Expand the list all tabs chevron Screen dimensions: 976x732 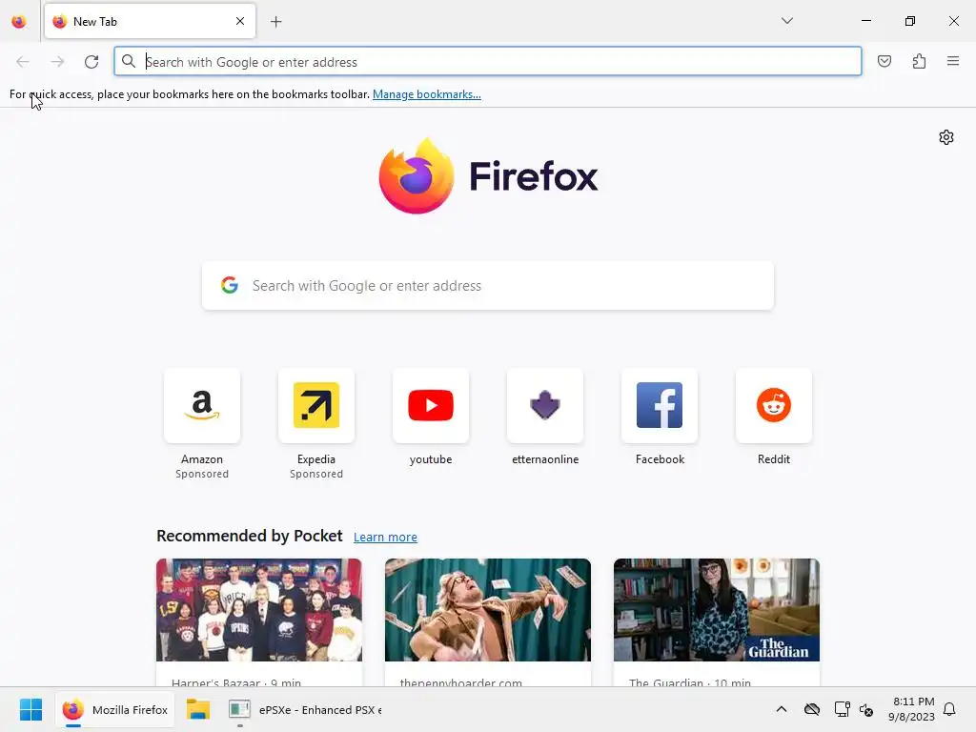click(x=786, y=21)
